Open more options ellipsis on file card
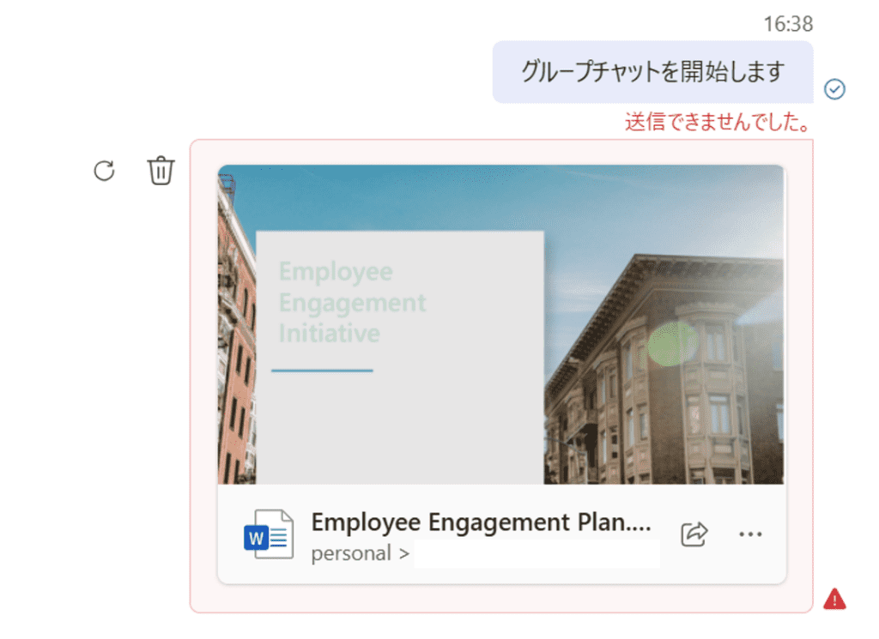The height and width of the screenshot is (639, 879). click(750, 534)
